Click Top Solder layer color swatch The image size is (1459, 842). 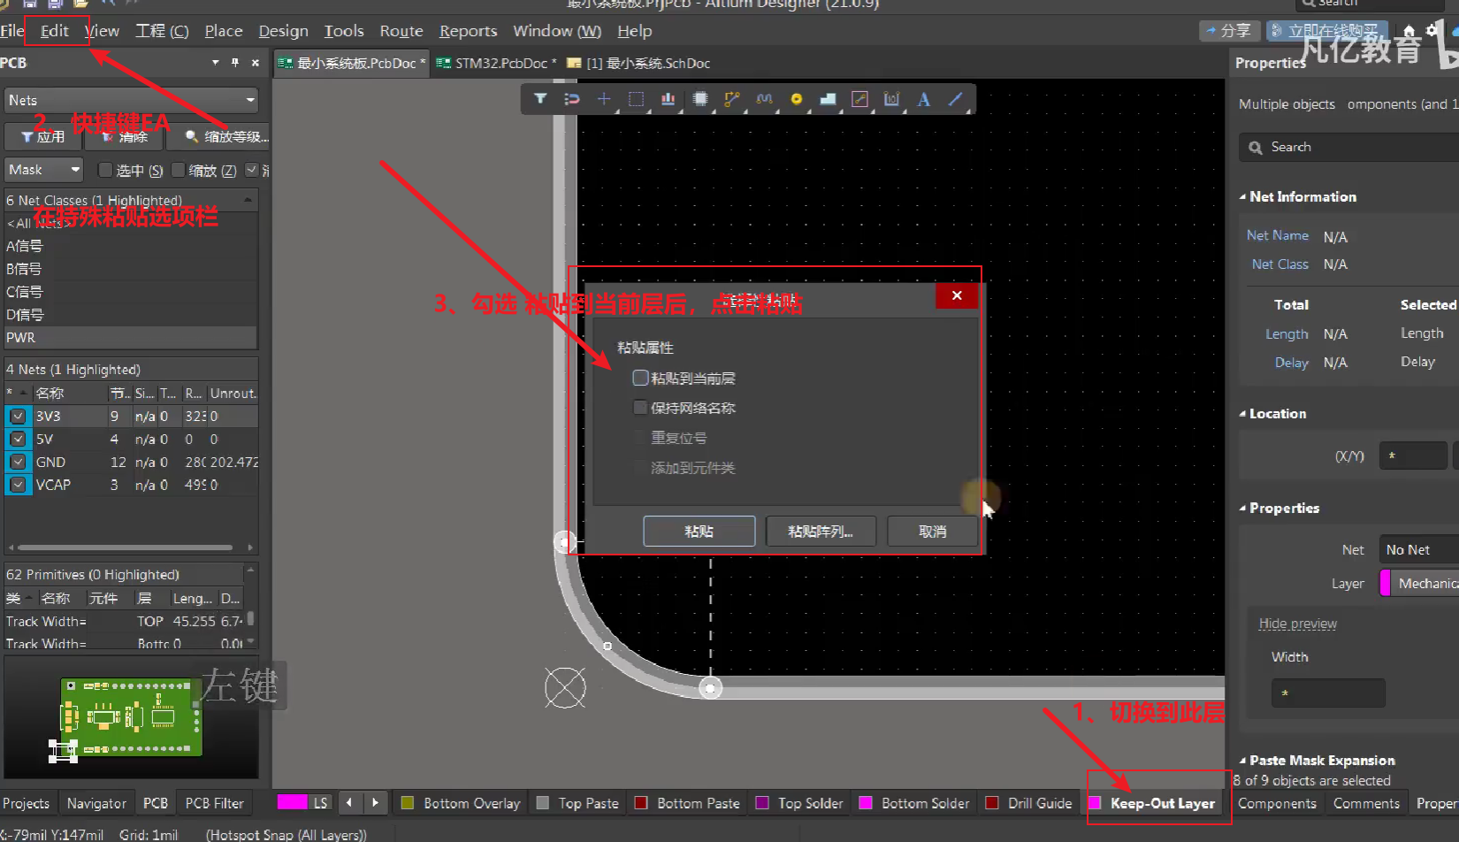click(762, 803)
